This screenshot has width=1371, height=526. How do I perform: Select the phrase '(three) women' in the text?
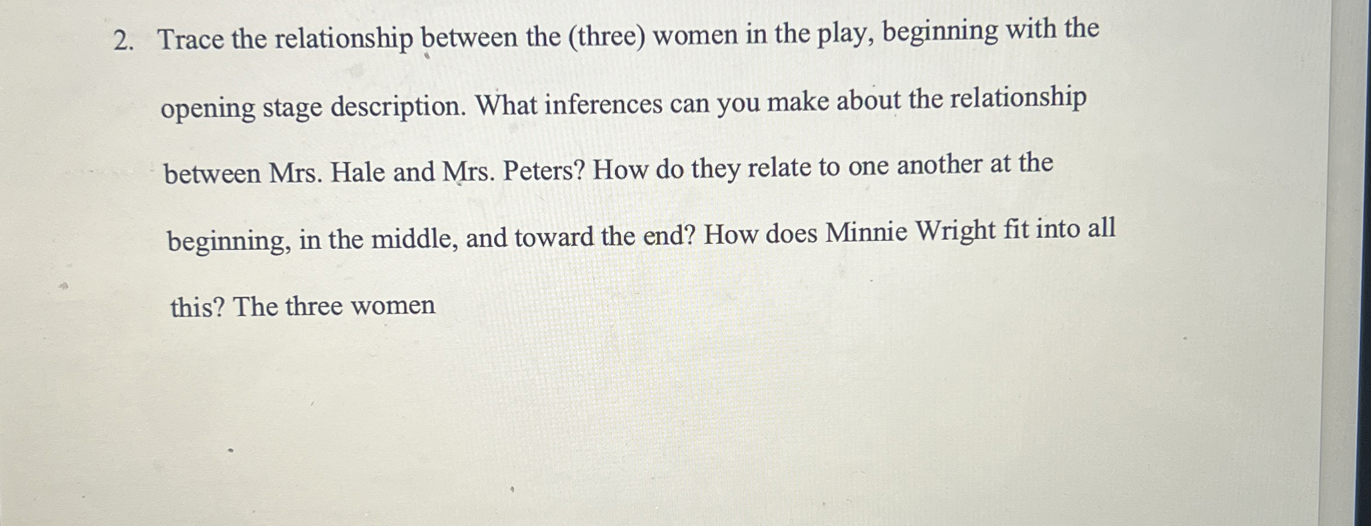point(655,36)
